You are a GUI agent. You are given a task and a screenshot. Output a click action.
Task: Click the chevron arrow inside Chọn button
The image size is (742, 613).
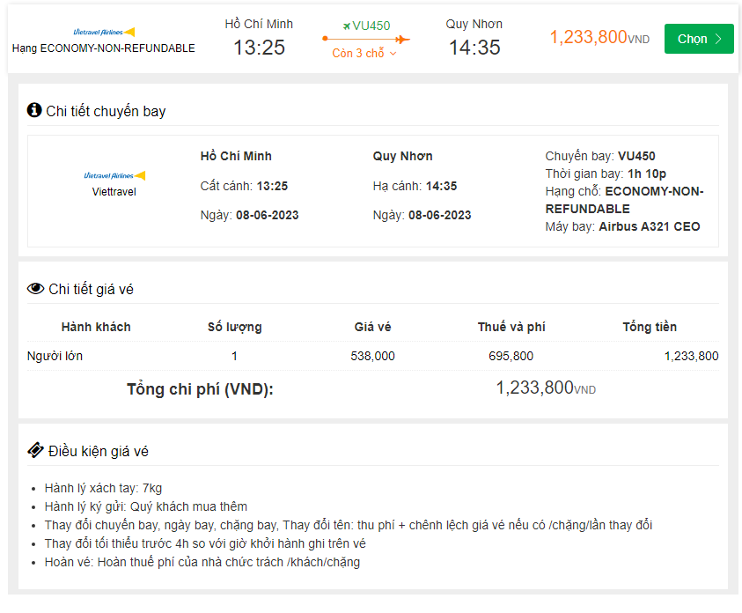click(718, 39)
